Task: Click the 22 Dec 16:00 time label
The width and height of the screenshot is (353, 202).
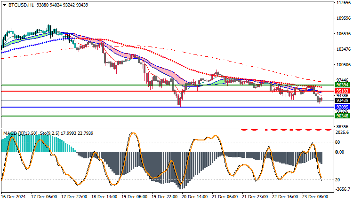Action: click(285, 197)
